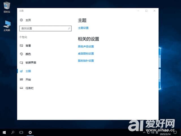Open the clock showing 2025/5/14
Image resolution: width=181 pixels, height=136 pixels.
[165, 133]
